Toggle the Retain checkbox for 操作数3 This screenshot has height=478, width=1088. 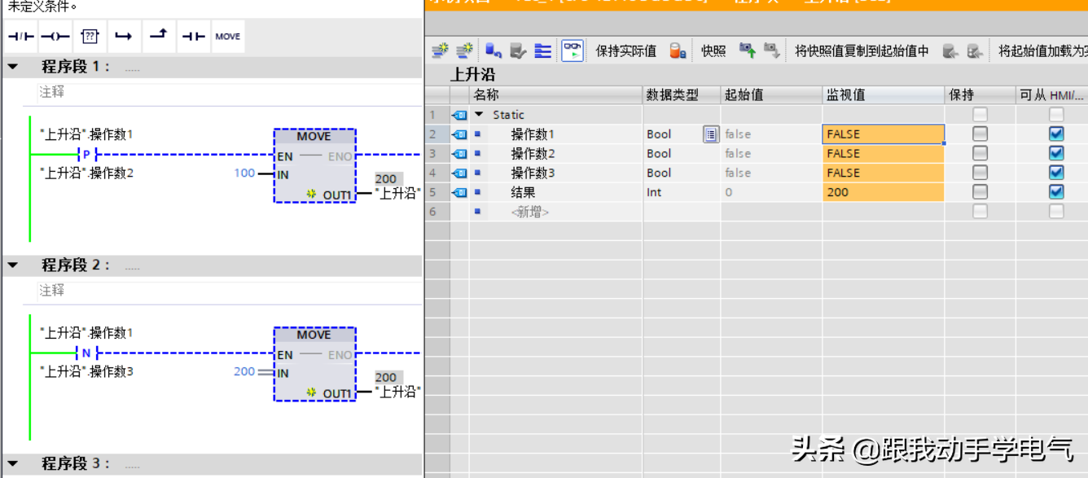(x=980, y=173)
